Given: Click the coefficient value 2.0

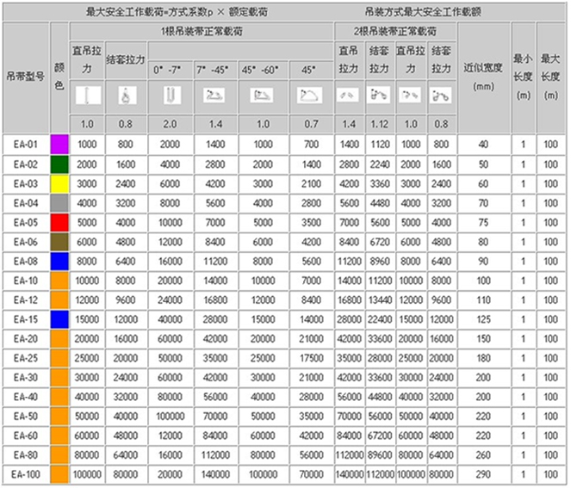Looking at the screenshot, I should click(170, 124).
